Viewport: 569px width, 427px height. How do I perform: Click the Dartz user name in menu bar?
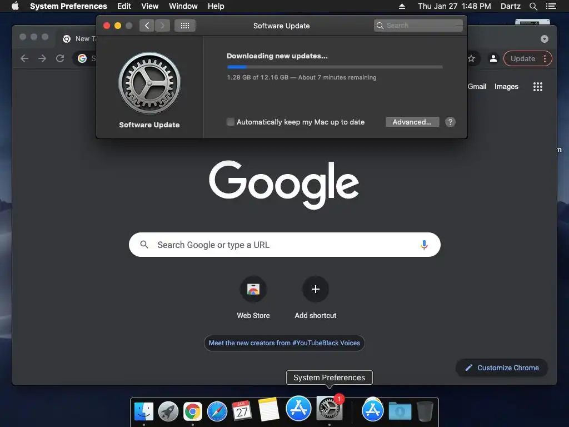tap(510, 6)
